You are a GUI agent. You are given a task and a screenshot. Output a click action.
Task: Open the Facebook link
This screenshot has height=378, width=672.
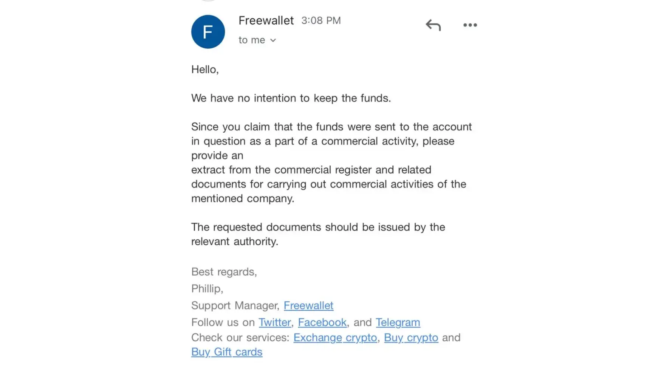click(x=322, y=322)
